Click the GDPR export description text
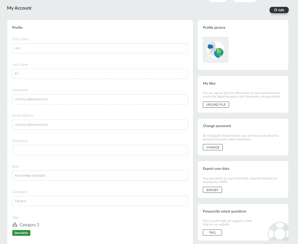298x244 pixels. 240,180
